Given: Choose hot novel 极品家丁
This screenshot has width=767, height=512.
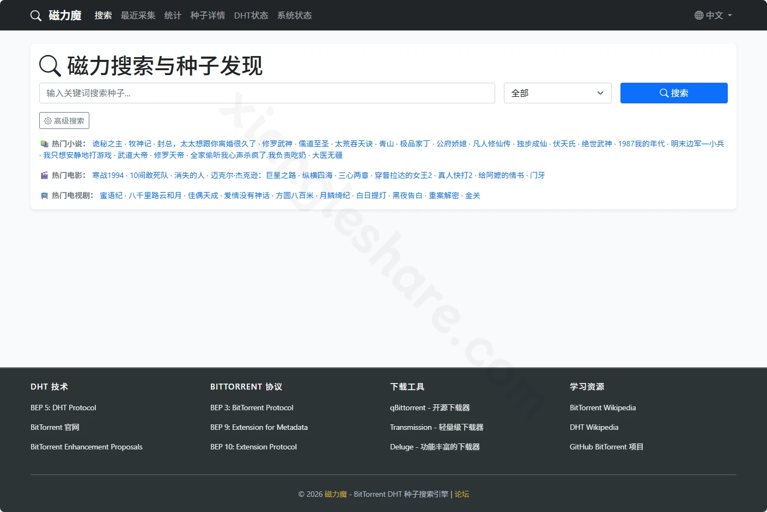Looking at the screenshot, I should click(415, 144).
